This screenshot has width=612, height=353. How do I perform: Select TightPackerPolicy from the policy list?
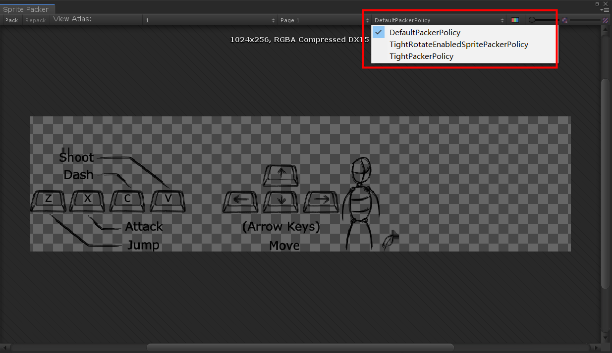coord(421,56)
